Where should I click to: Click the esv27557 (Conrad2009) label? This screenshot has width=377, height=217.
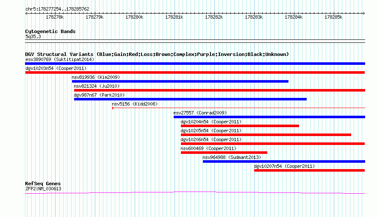(x=200, y=113)
